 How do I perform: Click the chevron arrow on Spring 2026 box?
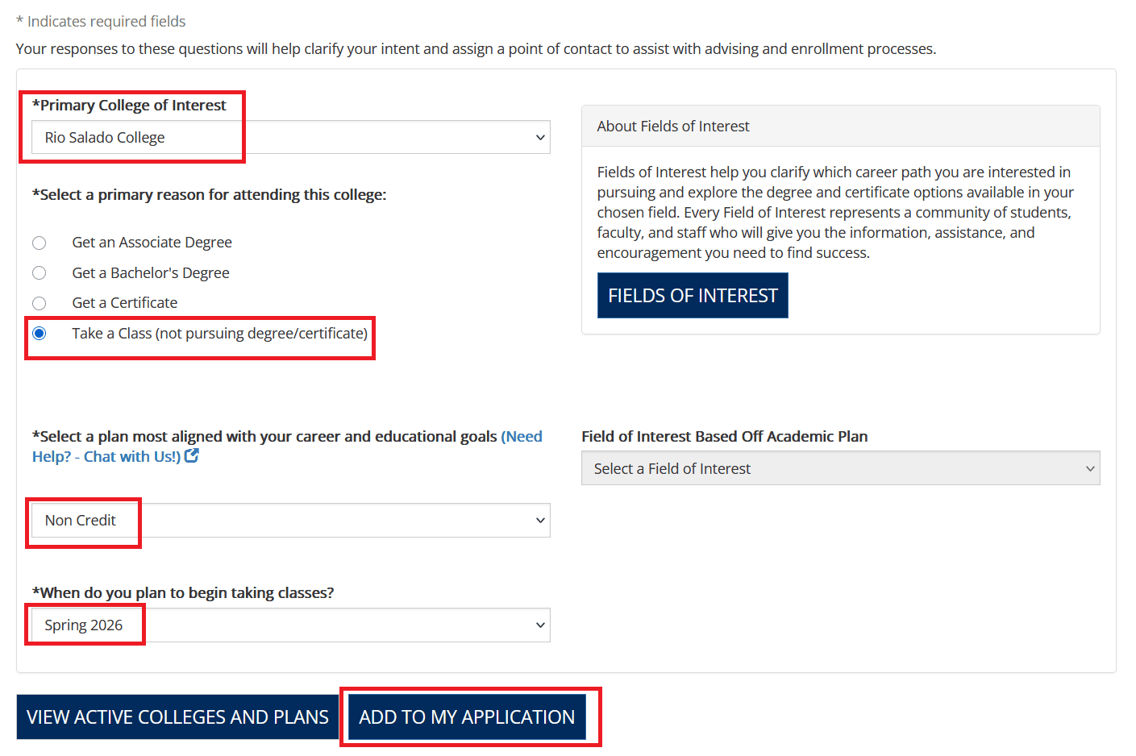[x=540, y=625]
